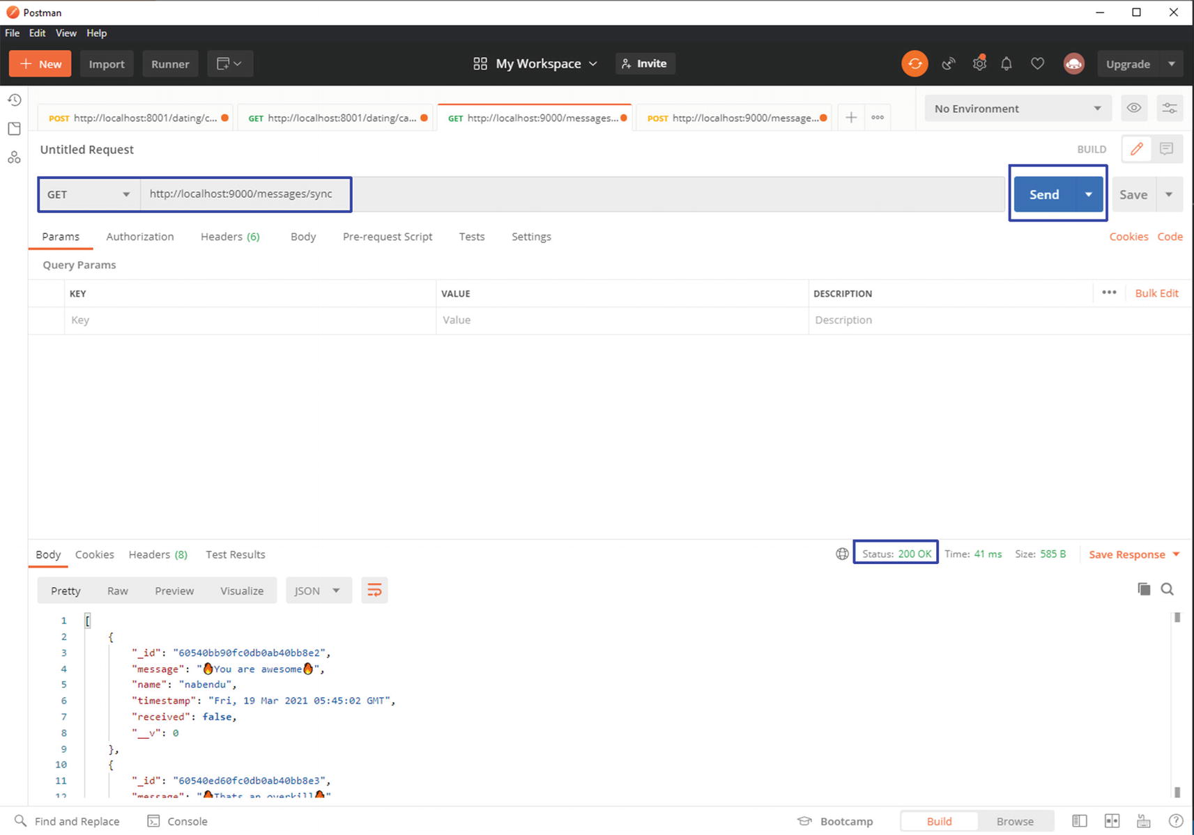
Task: Click the orange sync status icon
Action: [914, 63]
